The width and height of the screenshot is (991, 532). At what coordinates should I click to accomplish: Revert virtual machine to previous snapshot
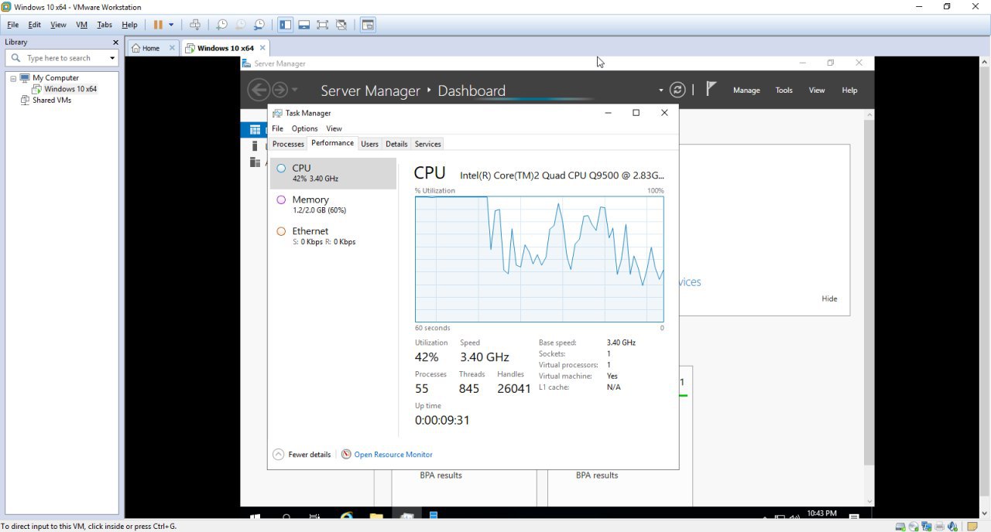240,25
